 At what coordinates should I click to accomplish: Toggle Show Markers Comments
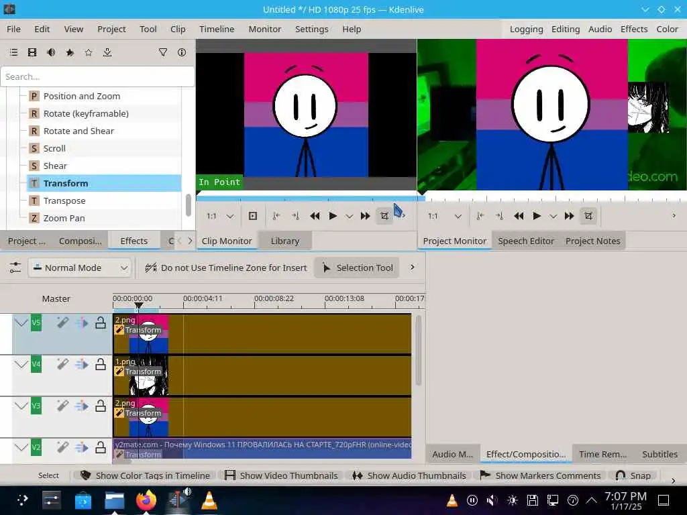click(540, 475)
